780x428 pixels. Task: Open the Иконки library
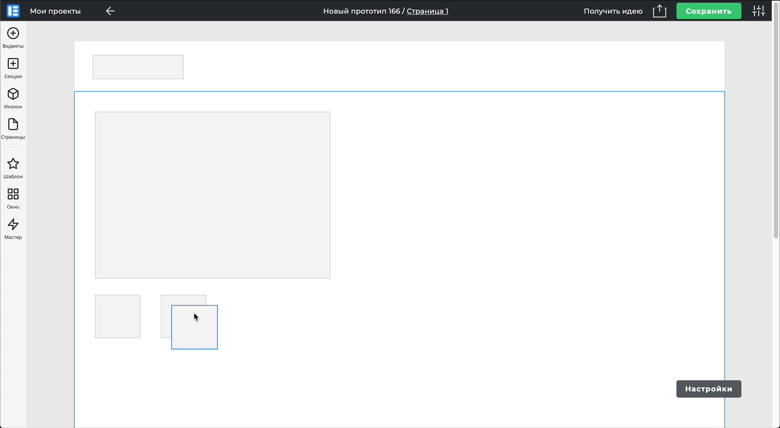tap(13, 99)
